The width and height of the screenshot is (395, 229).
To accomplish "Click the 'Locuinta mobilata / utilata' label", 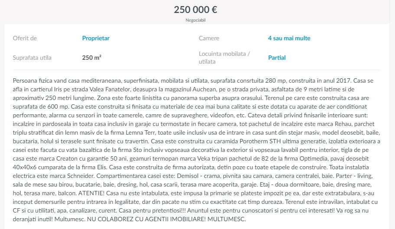I will pyautogui.click(x=224, y=58).
